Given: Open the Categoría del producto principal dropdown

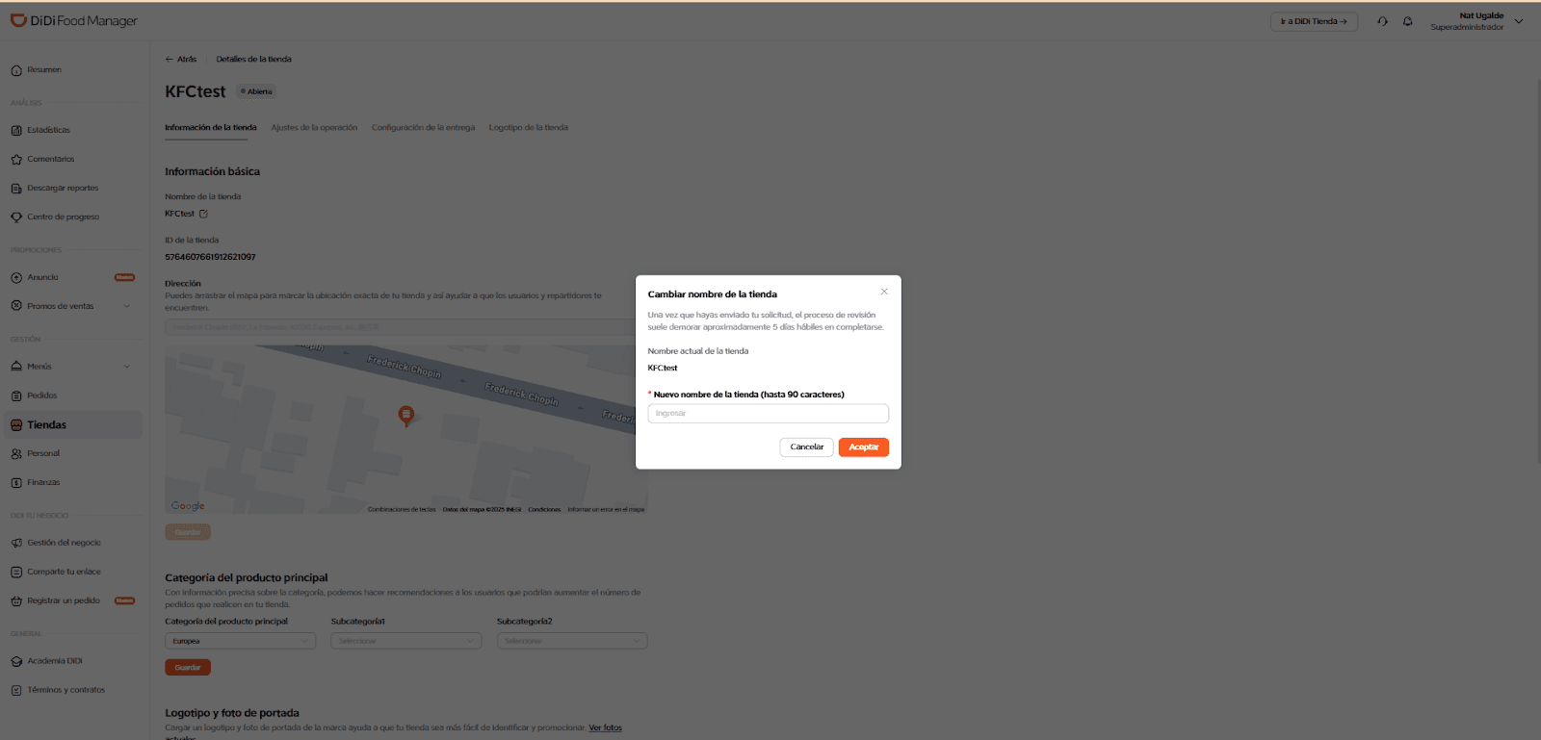Looking at the screenshot, I should point(240,641).
